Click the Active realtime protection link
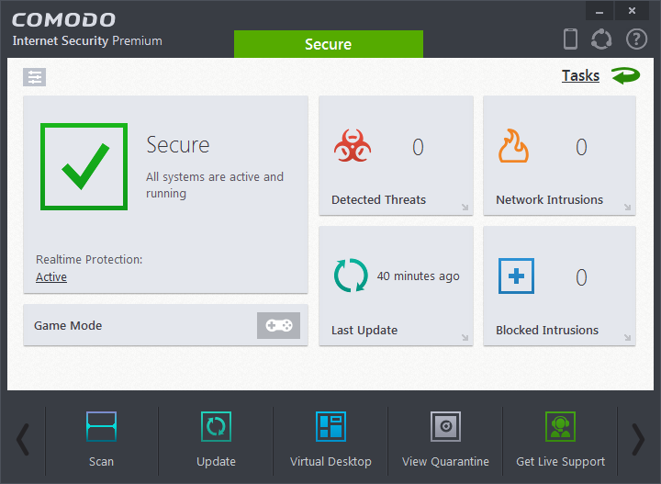 [x=51, y=277]
